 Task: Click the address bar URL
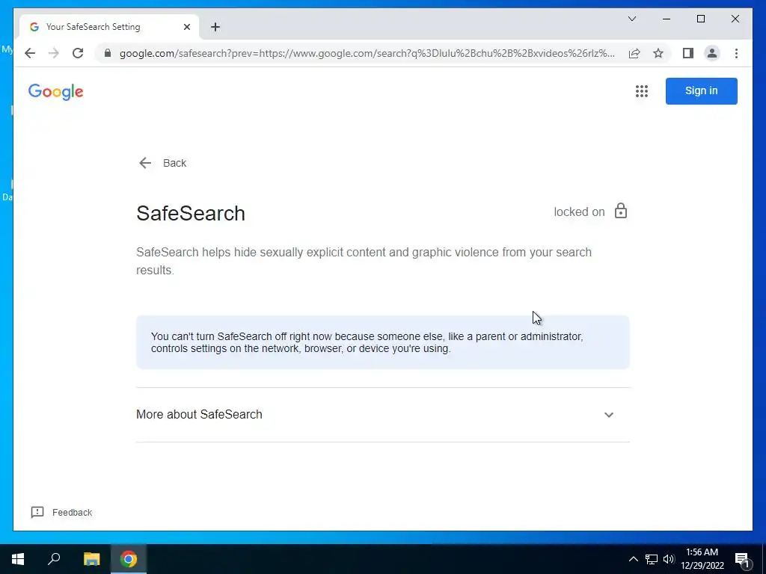pos(367,53)
